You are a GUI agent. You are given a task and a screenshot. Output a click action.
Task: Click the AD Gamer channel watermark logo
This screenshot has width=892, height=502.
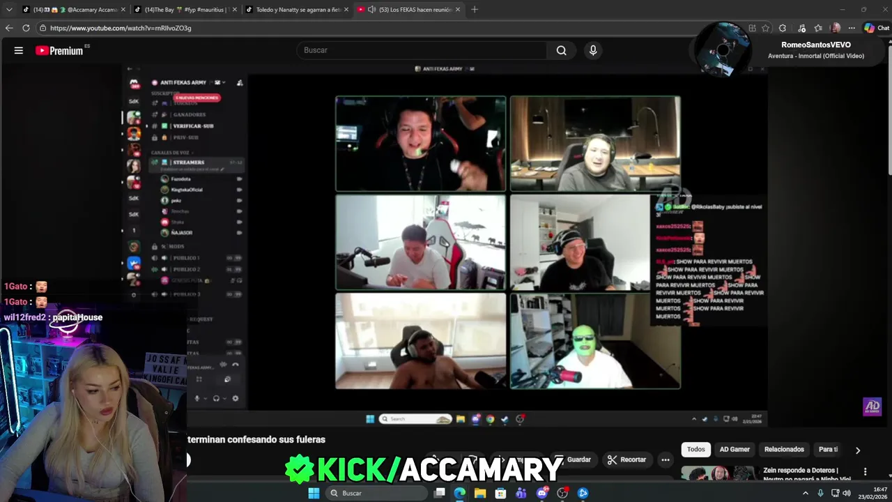click(x=872, y=406)
